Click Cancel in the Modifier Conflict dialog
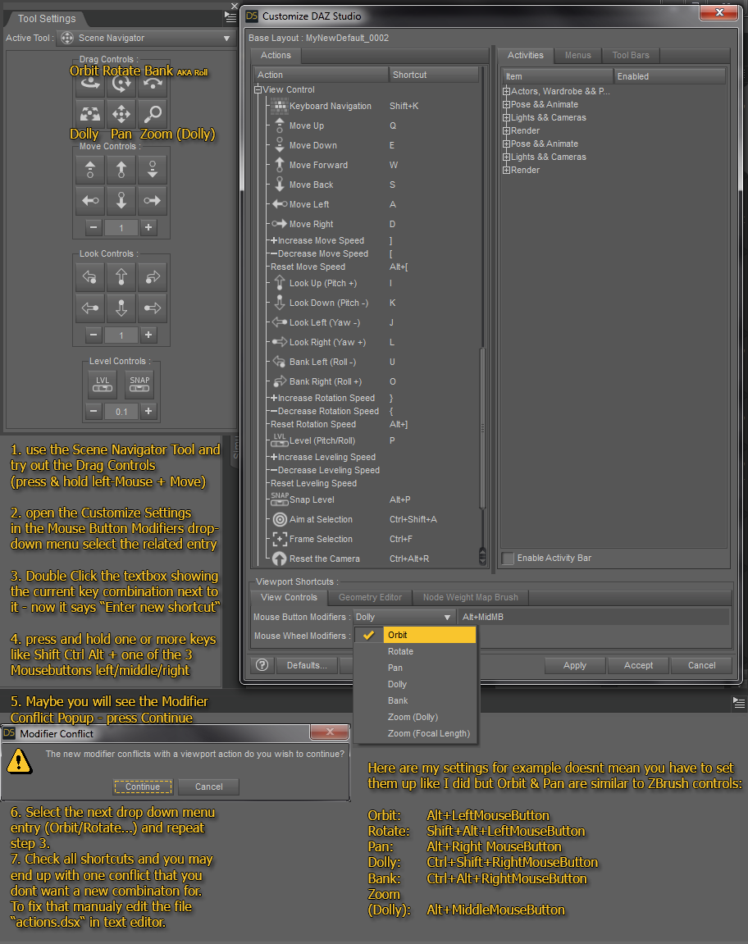 [209, 787]
